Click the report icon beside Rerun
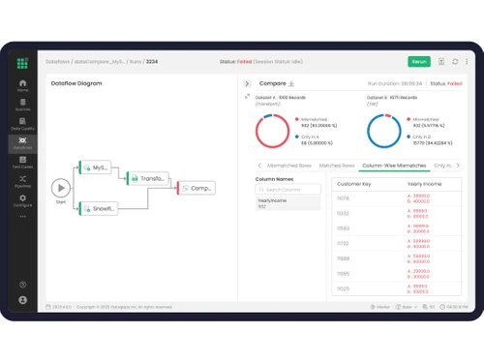This screenshot has width=484, height=363. click(x=441, y=61)
